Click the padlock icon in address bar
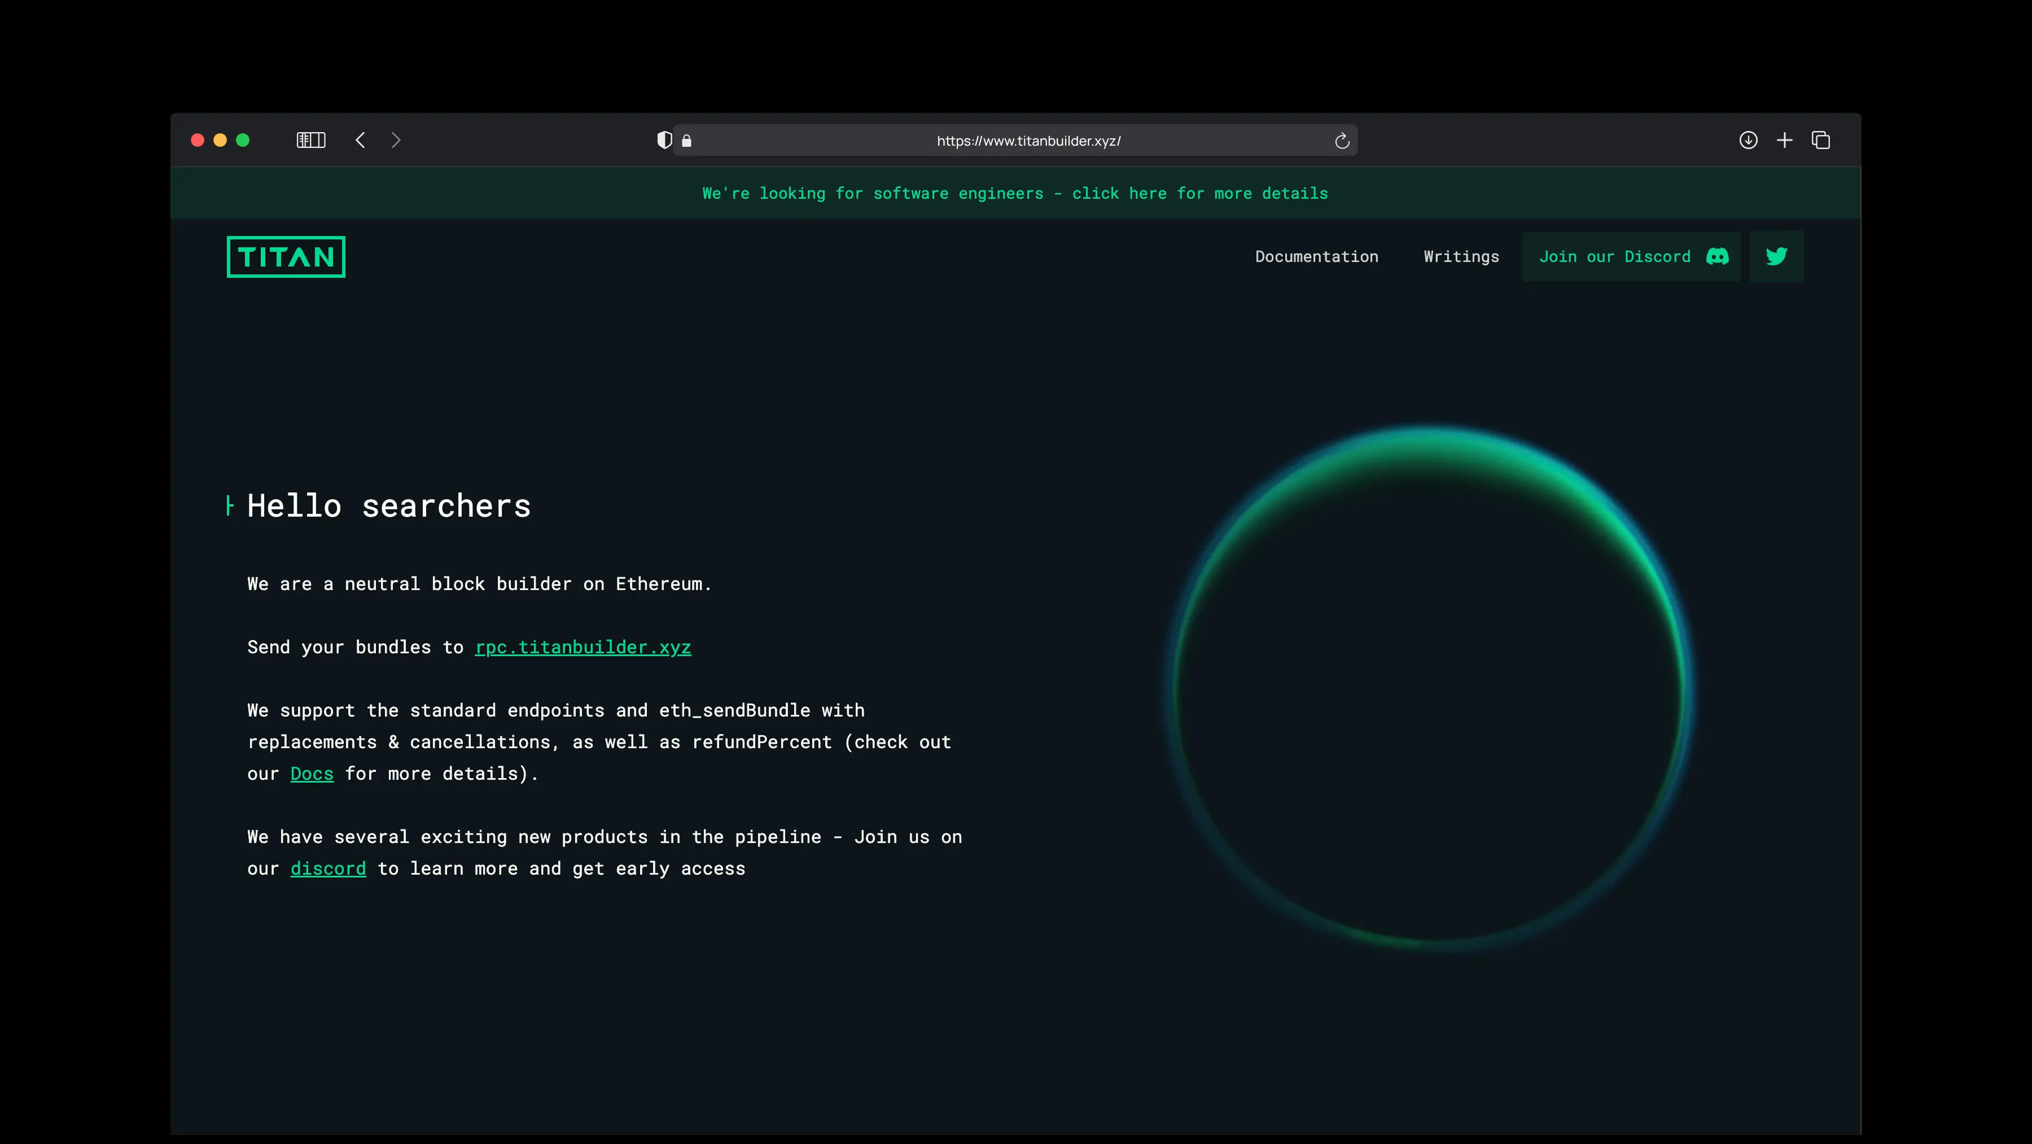The width and height of the screenshot is (2032, 1144). [x=686, y=141]
